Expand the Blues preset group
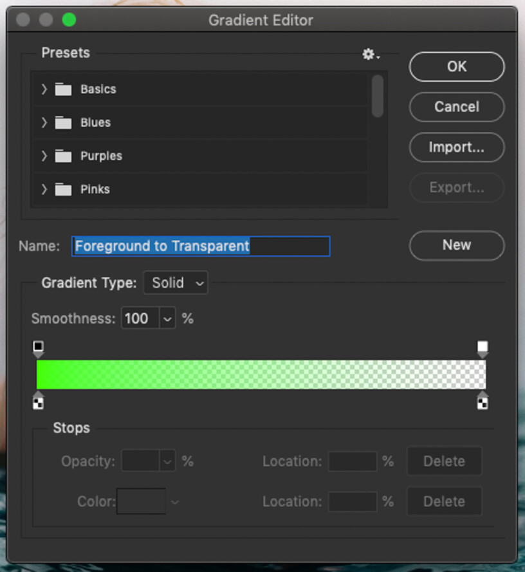The image size is (525, 572). pos(43,122)
